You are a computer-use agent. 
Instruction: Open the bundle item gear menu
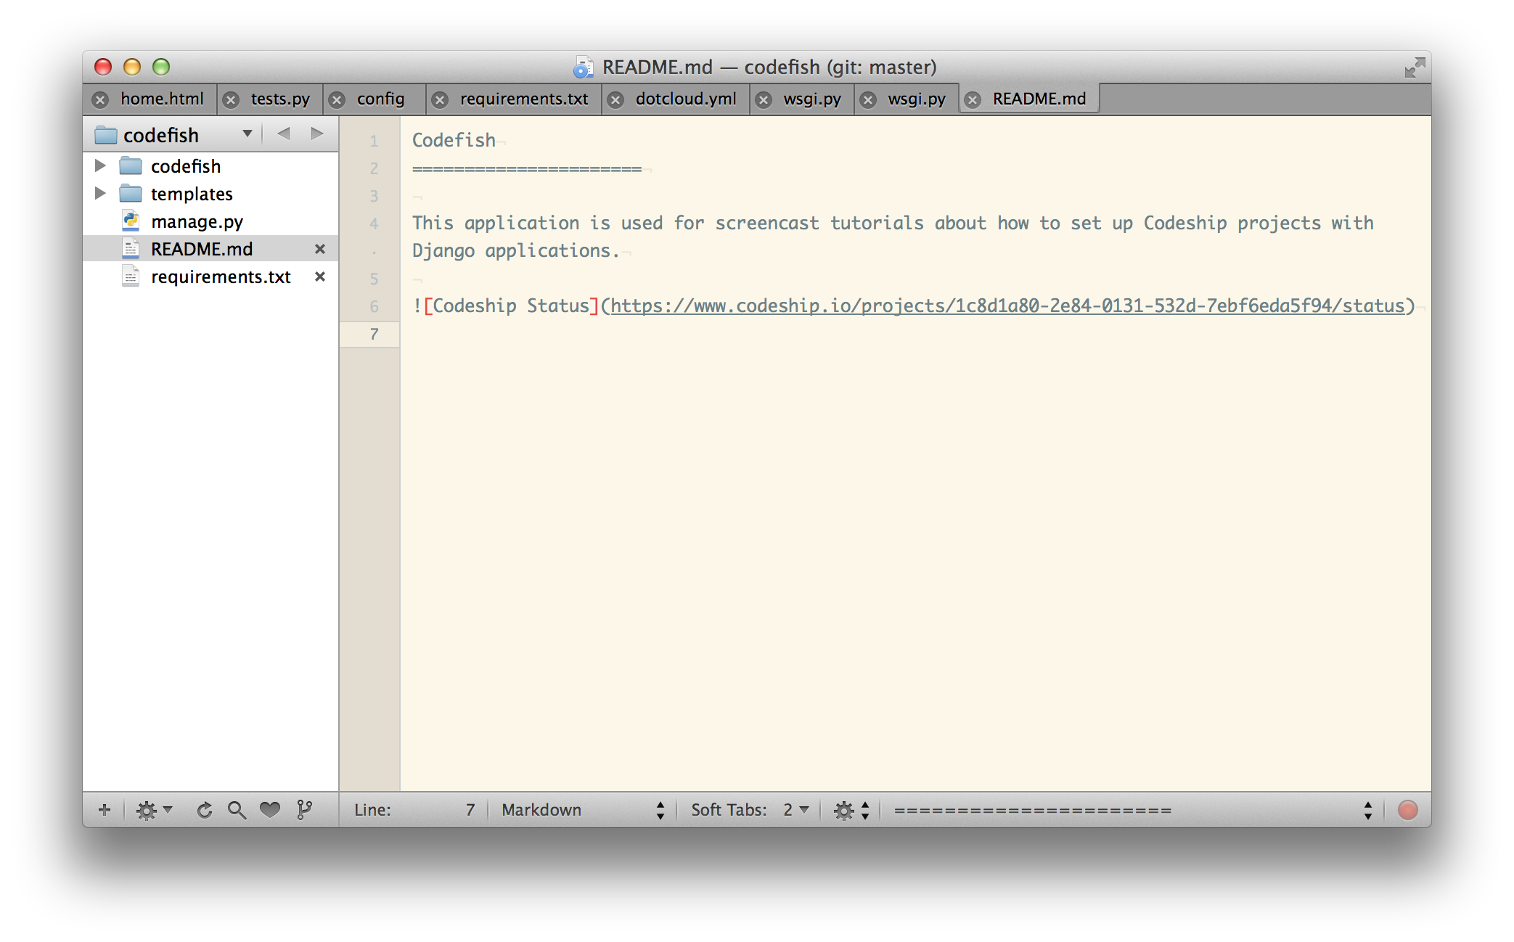pyautogui.click(x=851, y=810)
